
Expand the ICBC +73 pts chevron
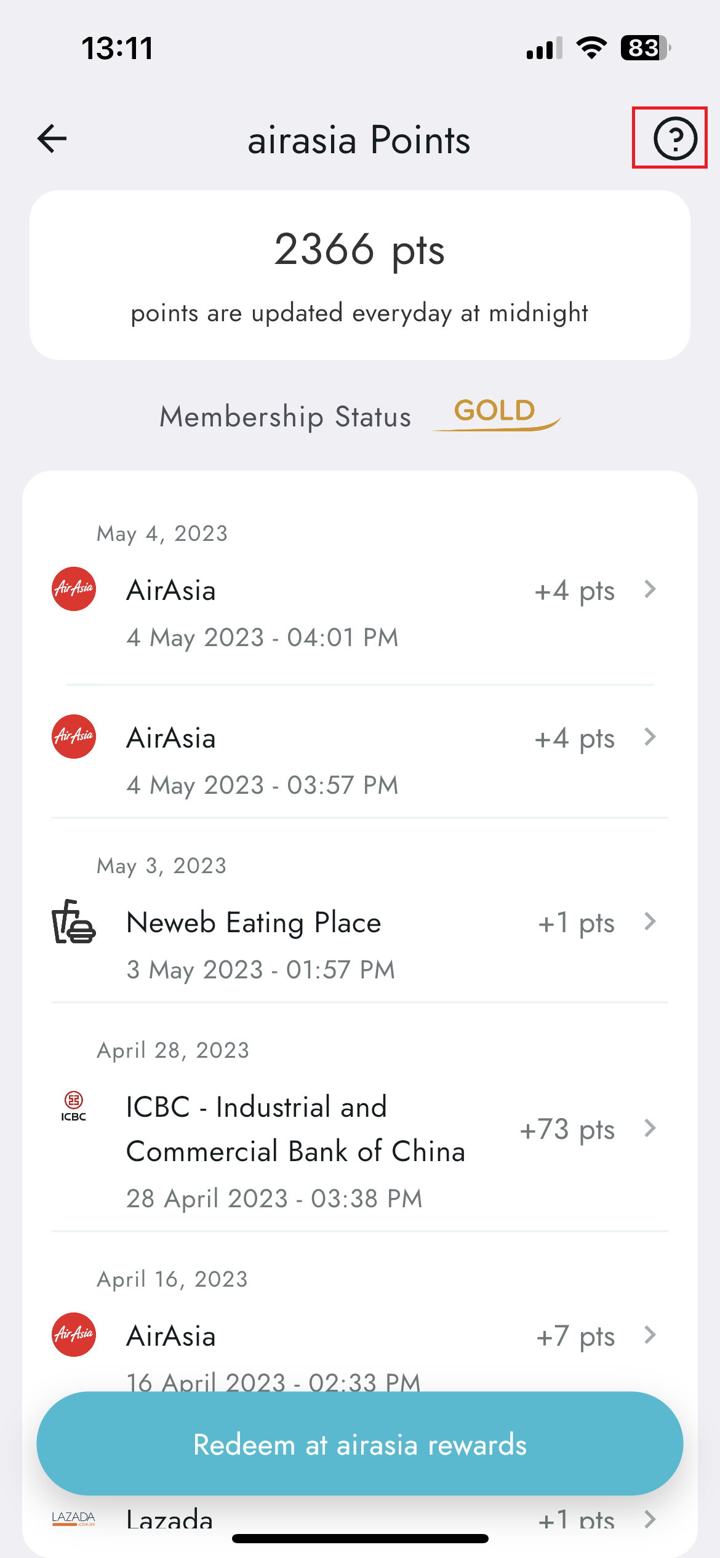click(x=650, y=1128)
